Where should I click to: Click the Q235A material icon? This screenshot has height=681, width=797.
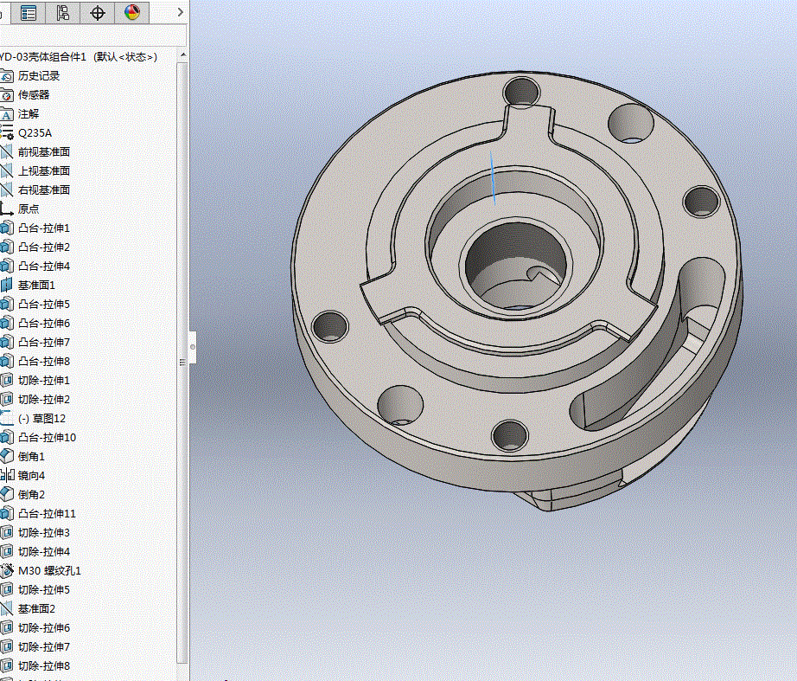[x=7, y=133]
